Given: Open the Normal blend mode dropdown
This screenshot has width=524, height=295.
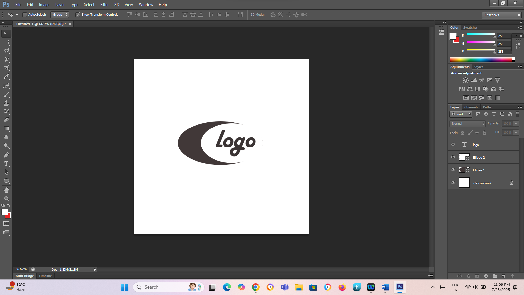Looking at the screenshot, I should coord(467,123).
